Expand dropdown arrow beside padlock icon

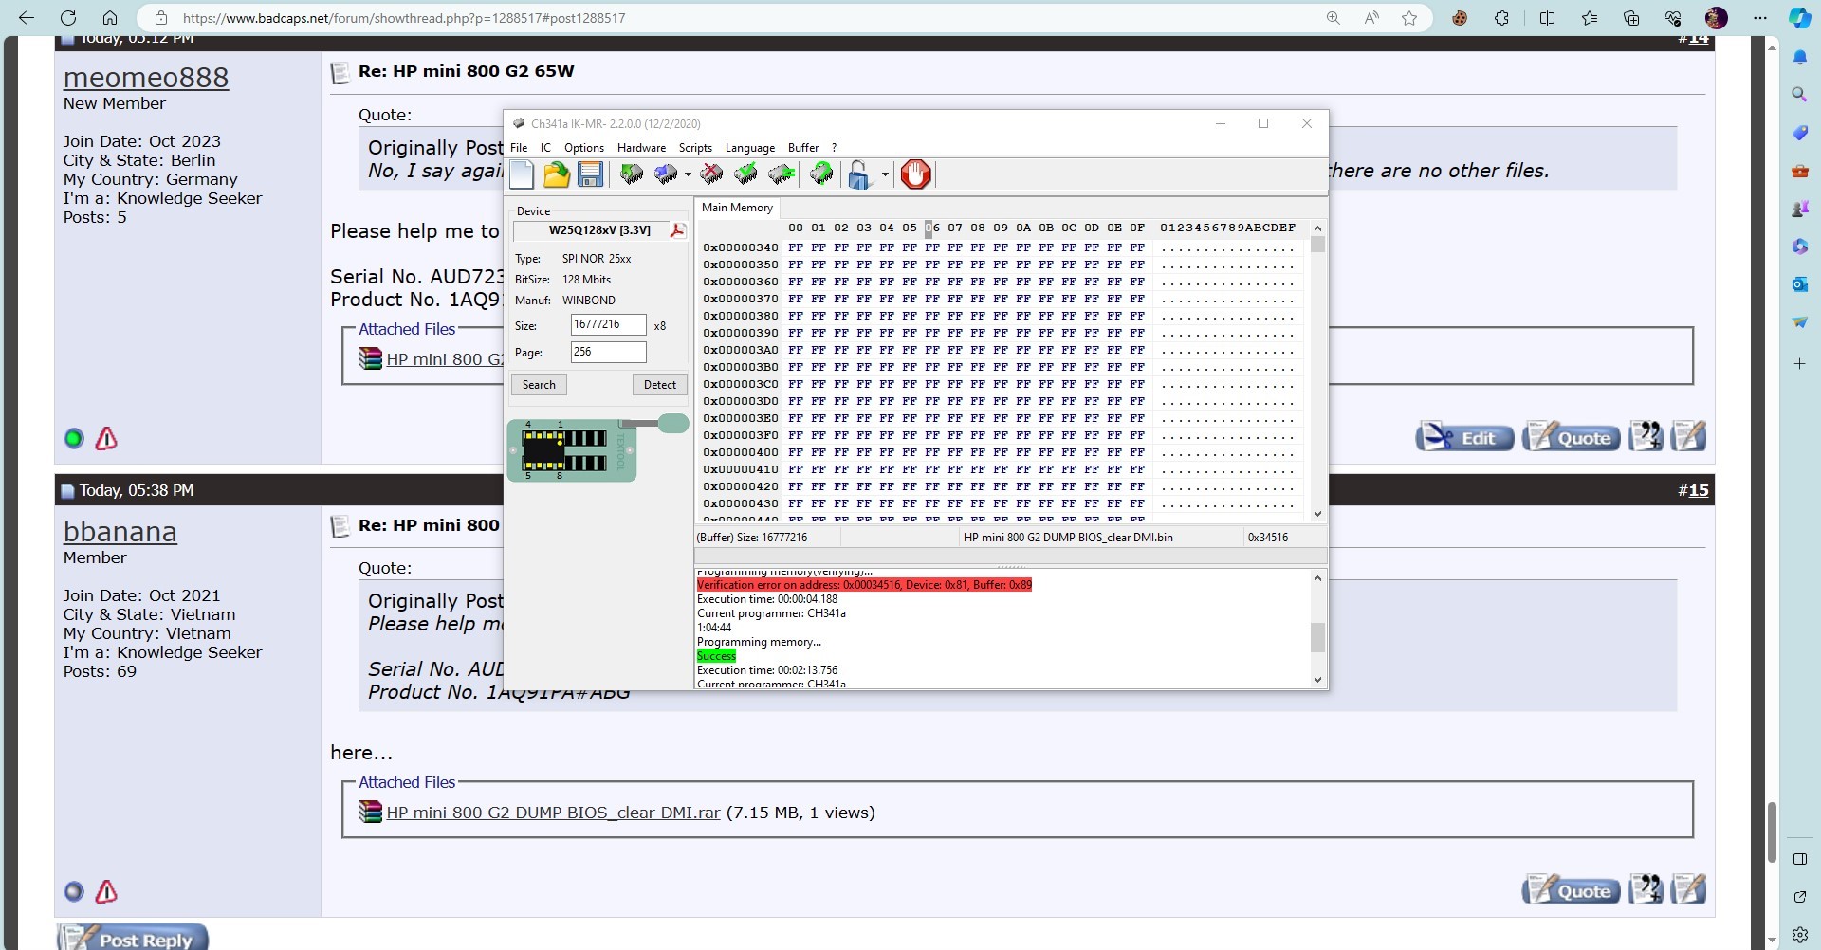pyautogui.click(x=885, y=175)
